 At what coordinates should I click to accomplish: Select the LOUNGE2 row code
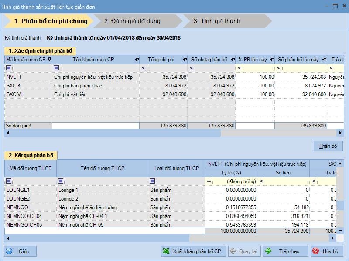click(31, 199)
